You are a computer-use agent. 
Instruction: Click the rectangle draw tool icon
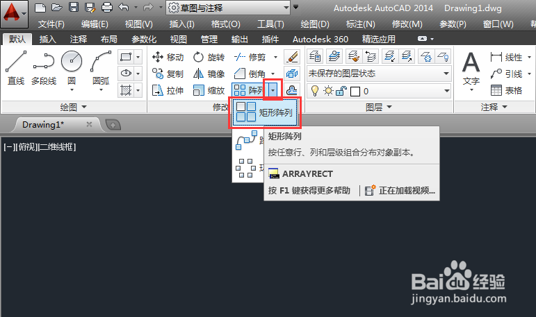click(x=125, y=57)
